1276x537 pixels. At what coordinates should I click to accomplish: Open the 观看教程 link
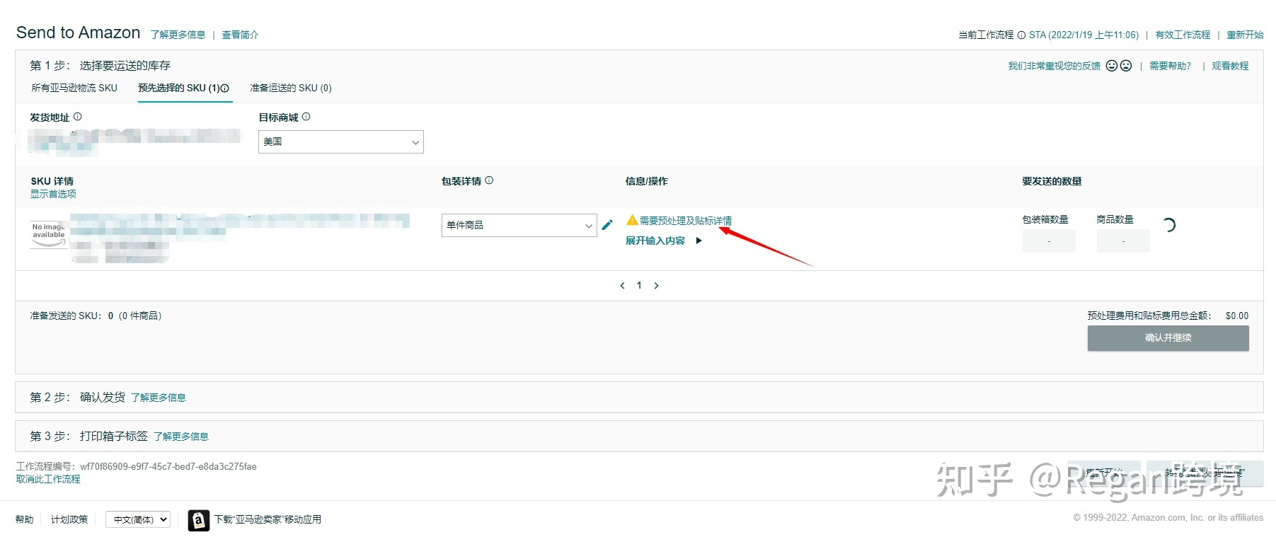click(x=1230, y=66)
